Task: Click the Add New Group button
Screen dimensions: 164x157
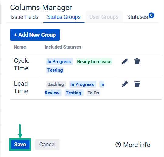Action: tap(35, 35)
